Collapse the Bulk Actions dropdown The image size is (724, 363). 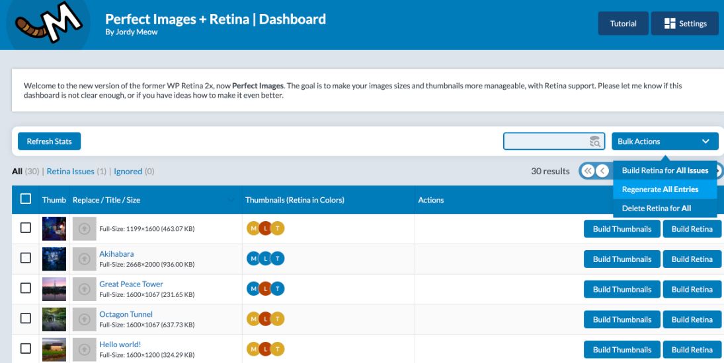click(665, 141)
